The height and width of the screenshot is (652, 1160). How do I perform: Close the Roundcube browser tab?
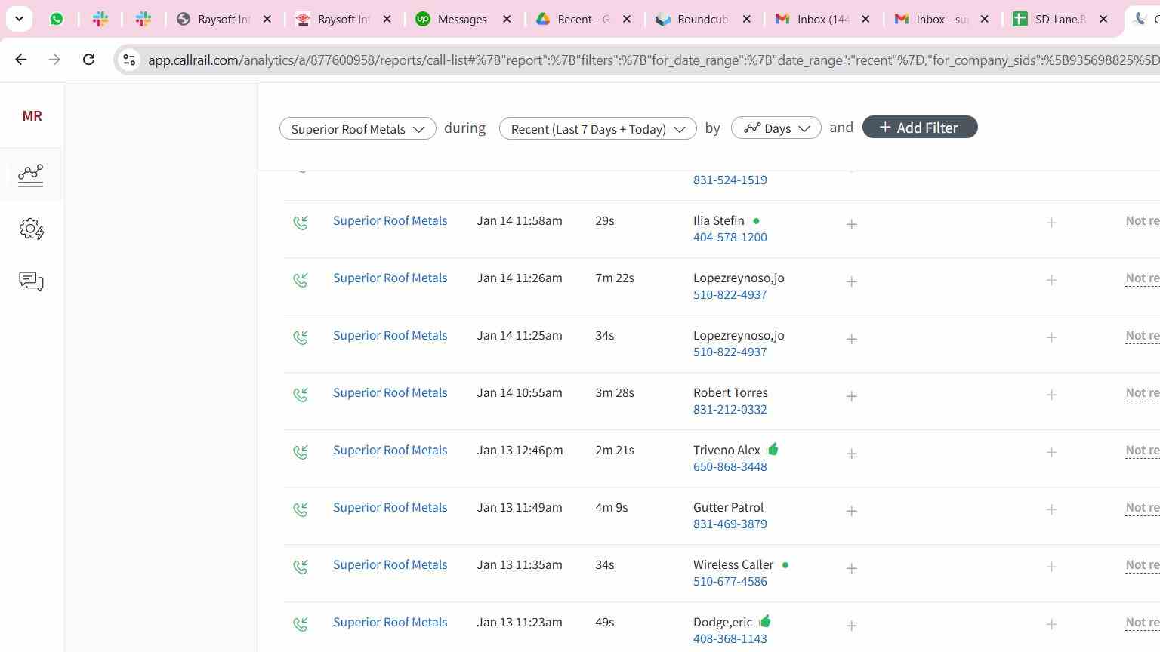click(x=747, y=19)
